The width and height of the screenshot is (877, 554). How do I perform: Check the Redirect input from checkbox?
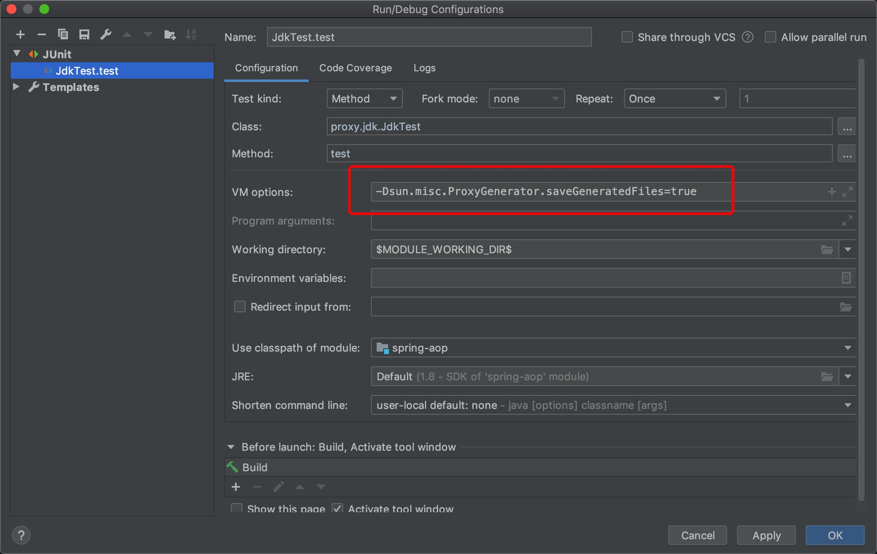240,307
